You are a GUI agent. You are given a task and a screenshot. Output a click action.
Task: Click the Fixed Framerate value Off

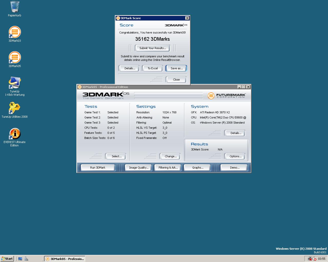tap(165, 138)
